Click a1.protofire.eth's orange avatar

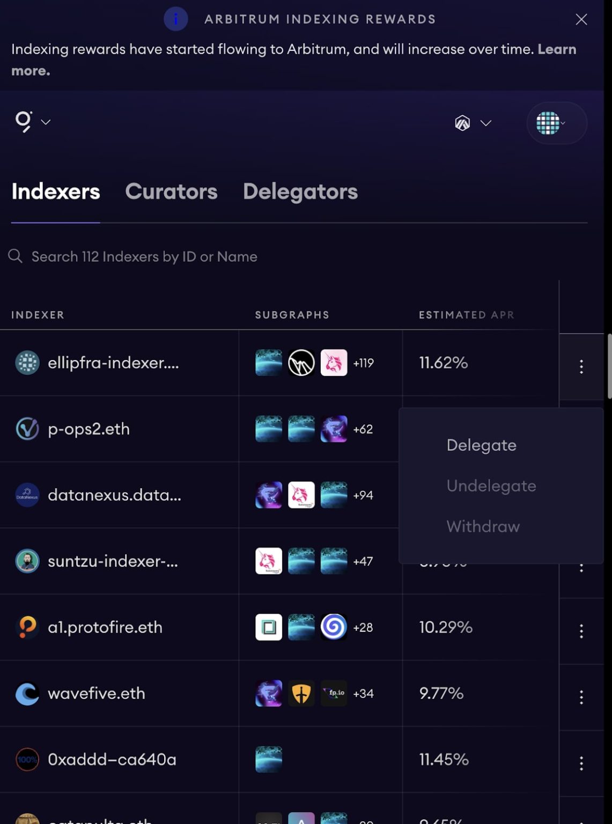27,627
